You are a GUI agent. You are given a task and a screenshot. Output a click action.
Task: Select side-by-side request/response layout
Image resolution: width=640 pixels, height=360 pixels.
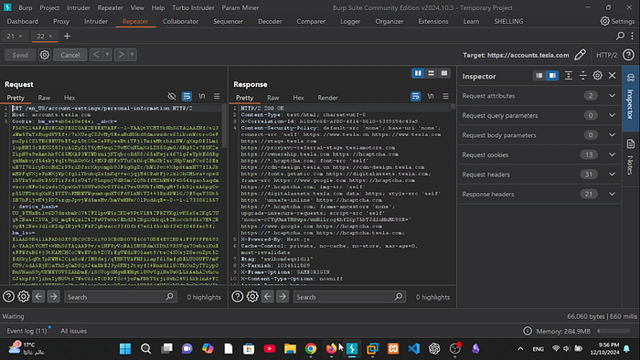[418, 73]
